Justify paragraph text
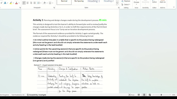 point(35,3)
